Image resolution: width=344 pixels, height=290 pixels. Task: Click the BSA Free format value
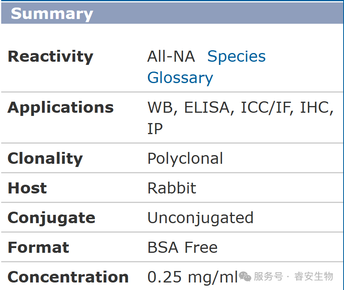pos(182,247)
